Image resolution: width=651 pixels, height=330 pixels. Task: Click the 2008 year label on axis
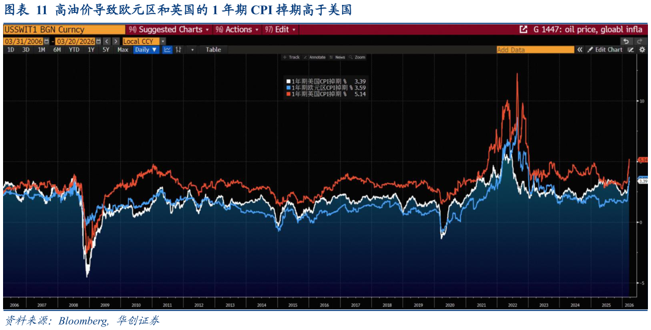(x=73, y=305)
